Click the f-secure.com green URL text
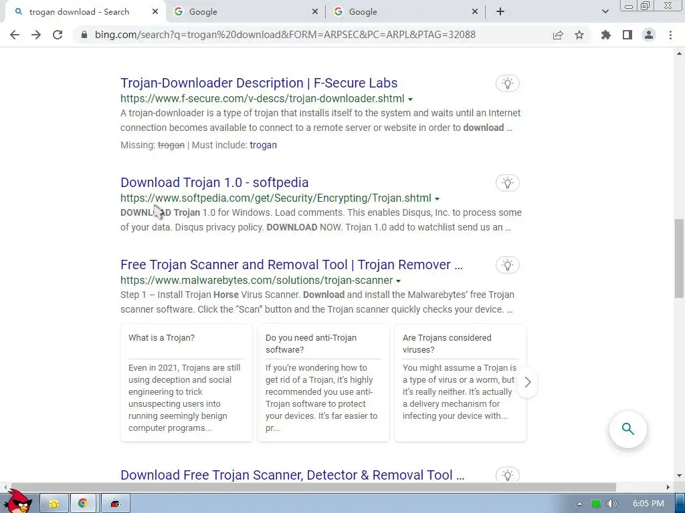Image resolution: width=685 pixels, height=513 pixels. (262, 99)
